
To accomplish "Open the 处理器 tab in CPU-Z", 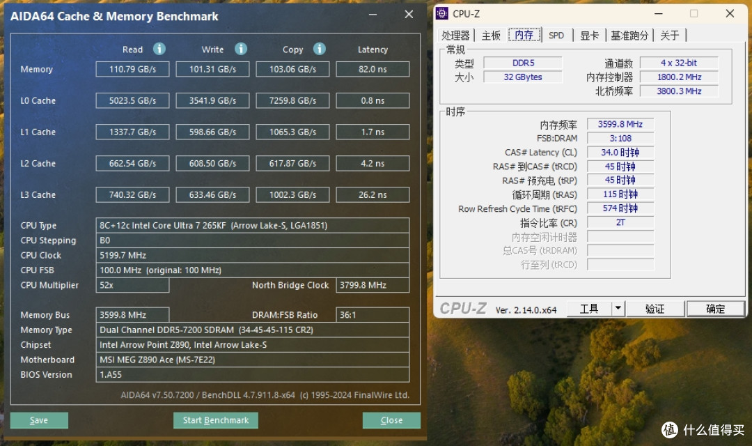I will (455, 35).
